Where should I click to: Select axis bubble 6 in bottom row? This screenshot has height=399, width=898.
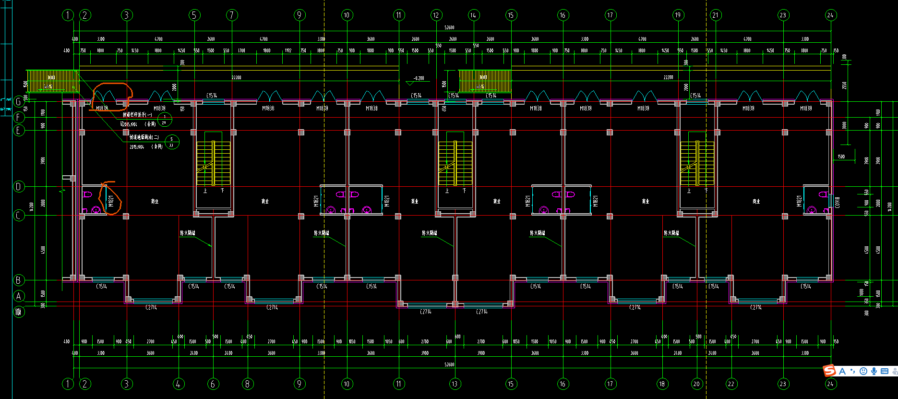pos(213,384)
